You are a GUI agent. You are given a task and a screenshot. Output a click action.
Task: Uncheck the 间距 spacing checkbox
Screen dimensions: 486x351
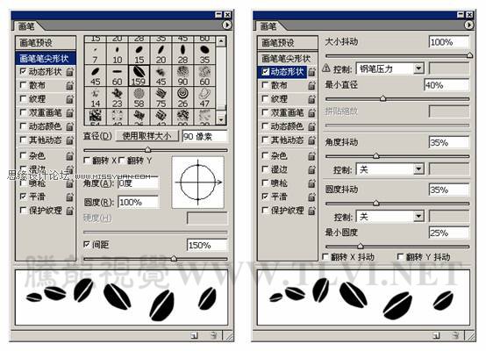click(x=87, y=244)
